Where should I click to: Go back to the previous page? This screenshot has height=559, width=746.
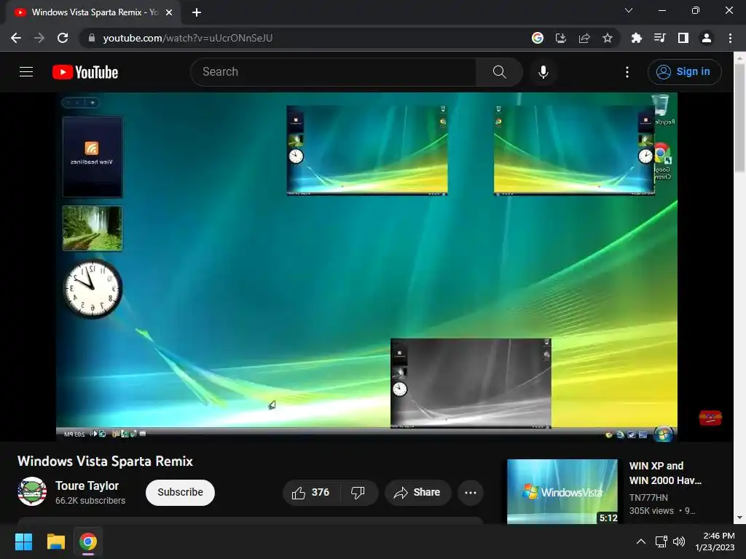click(x=16, y=38)
